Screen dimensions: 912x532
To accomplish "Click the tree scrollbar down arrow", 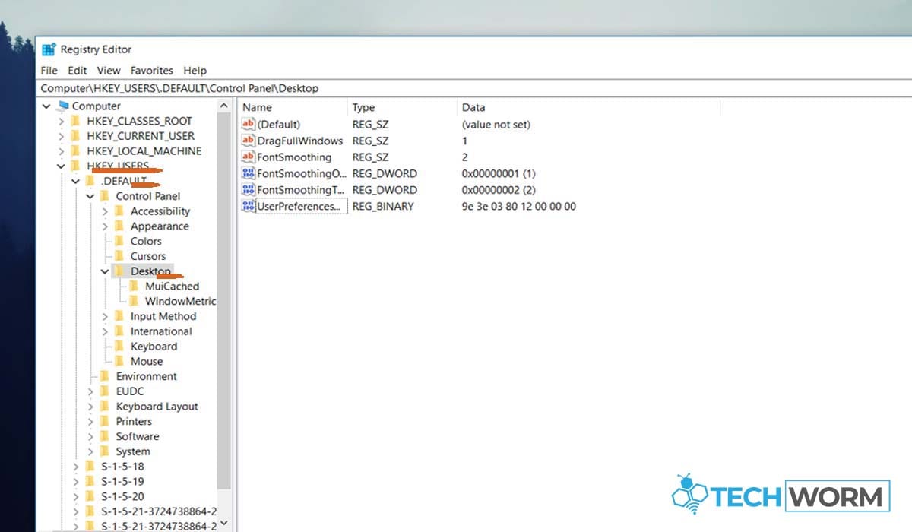I will 223,524.
